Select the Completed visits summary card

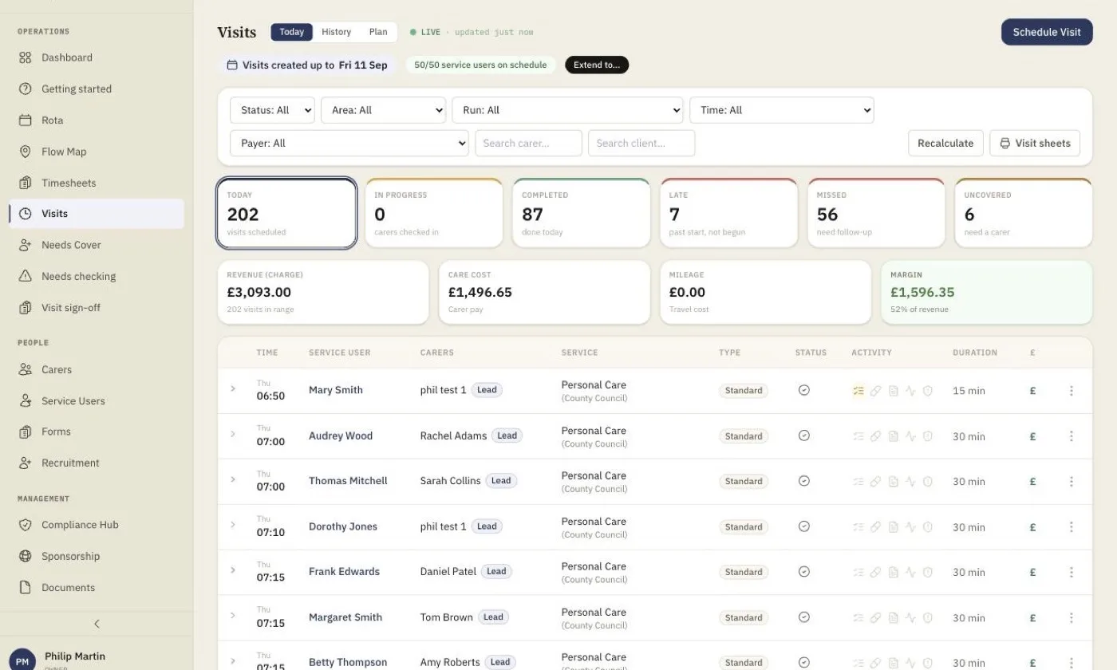[582, 213]
